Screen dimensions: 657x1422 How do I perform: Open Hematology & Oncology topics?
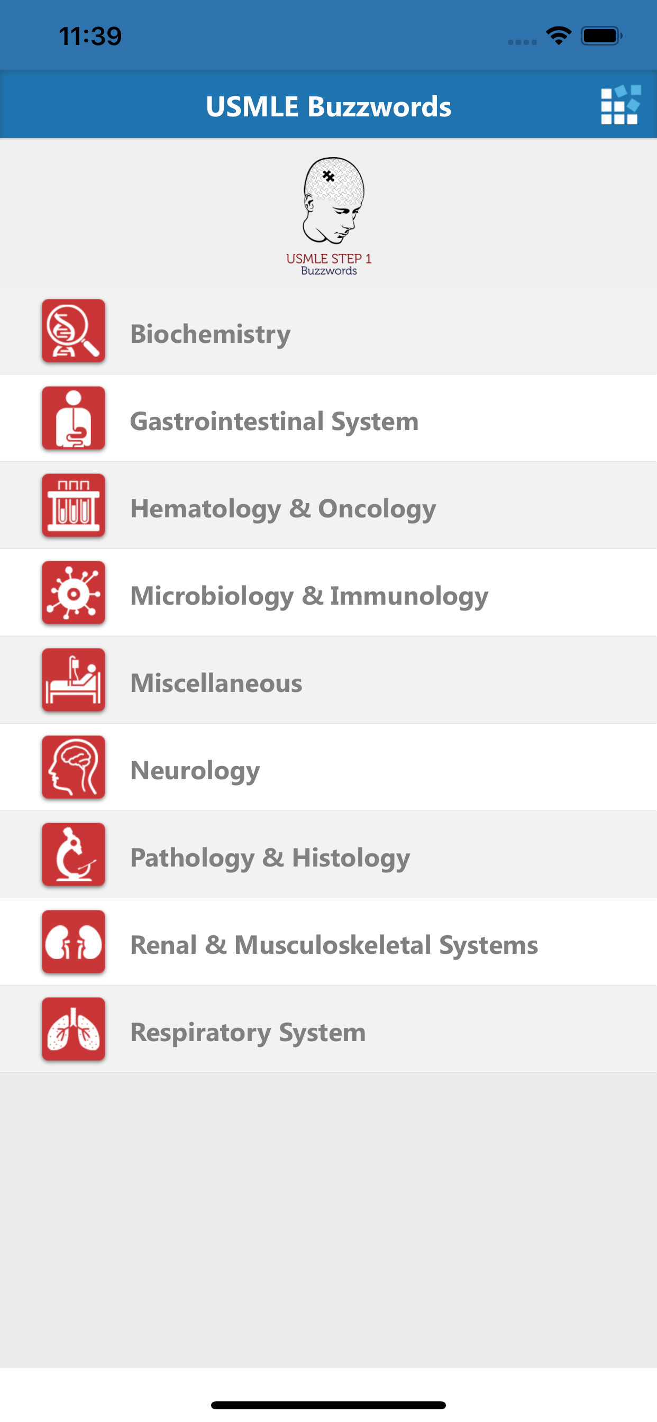[x=282, y=508]
